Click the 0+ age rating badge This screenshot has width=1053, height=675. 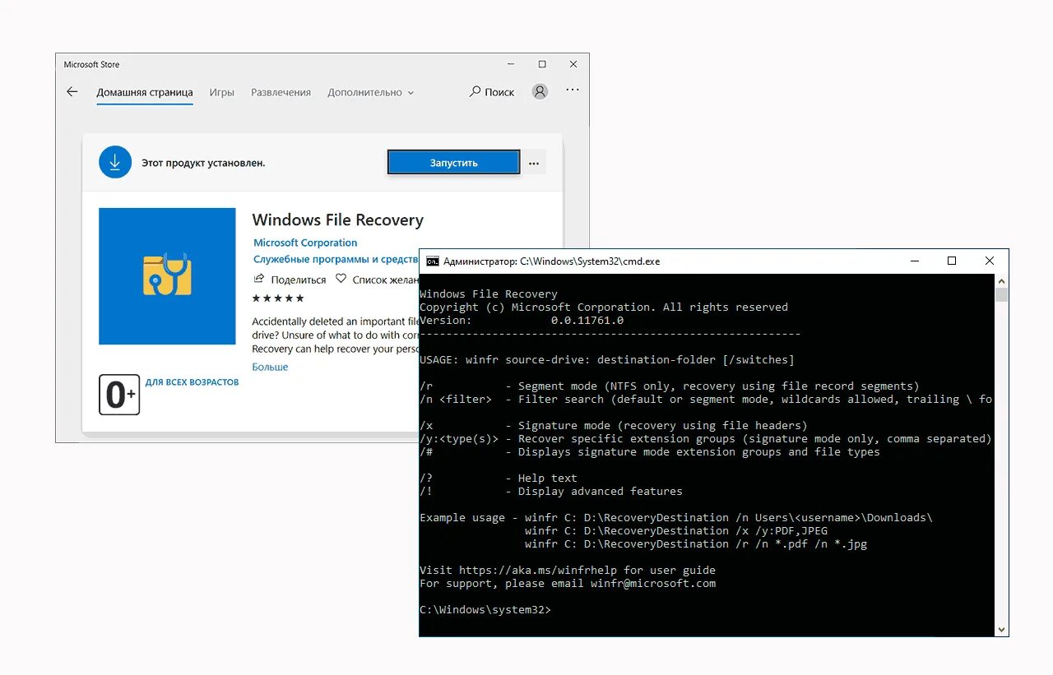coord(119,395)
